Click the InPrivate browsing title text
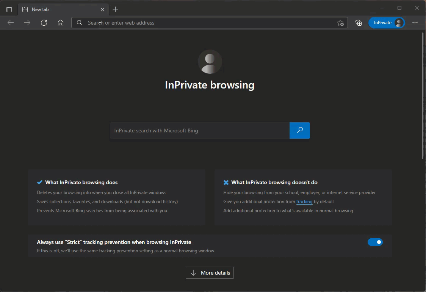Screen dimensions: 426x292 point(210,85)
